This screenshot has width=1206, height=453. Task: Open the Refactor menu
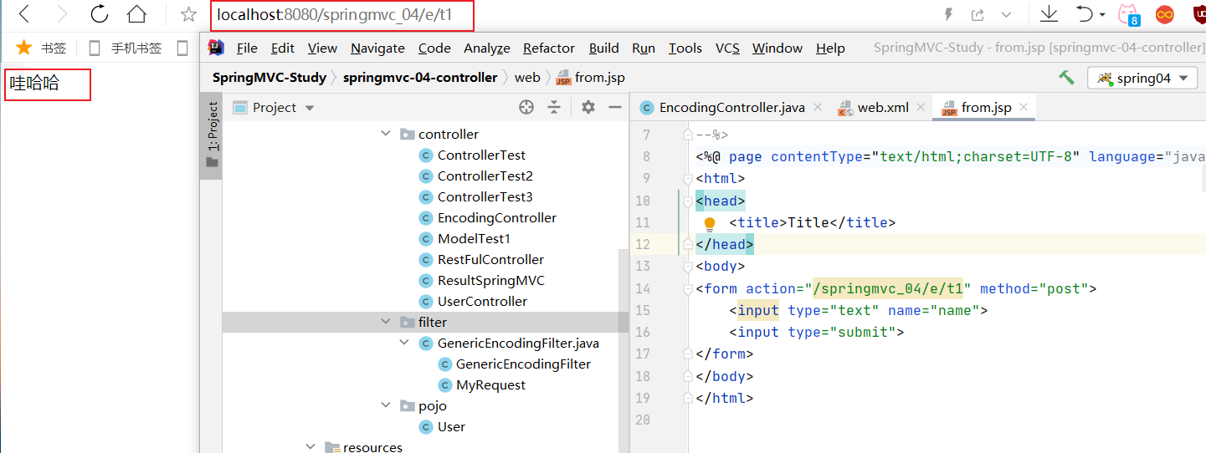(x=548, y=48)
